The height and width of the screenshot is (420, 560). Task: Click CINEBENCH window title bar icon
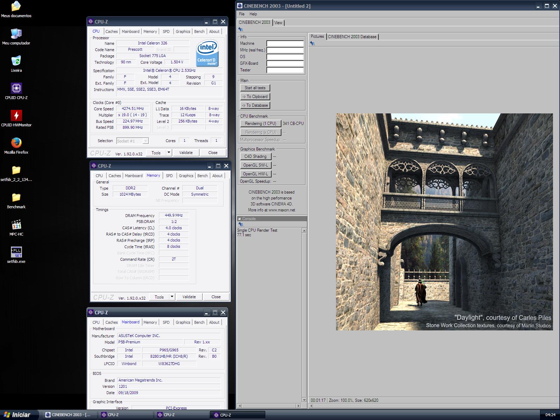[240, 6]
